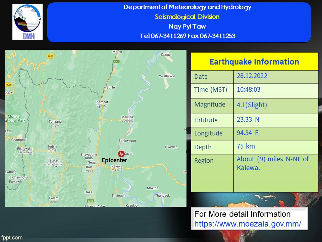
Task: Click the date value '28.12.2022'
Action: [252, 76]
